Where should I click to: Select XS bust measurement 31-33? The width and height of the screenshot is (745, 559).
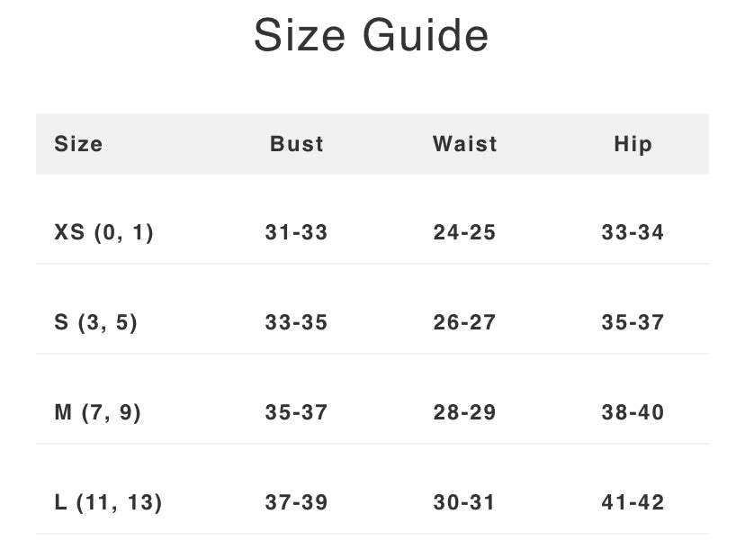pyautogui.click(x=297, y=232)
